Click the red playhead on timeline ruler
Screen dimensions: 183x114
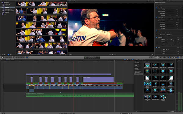[x=73, y=61]
